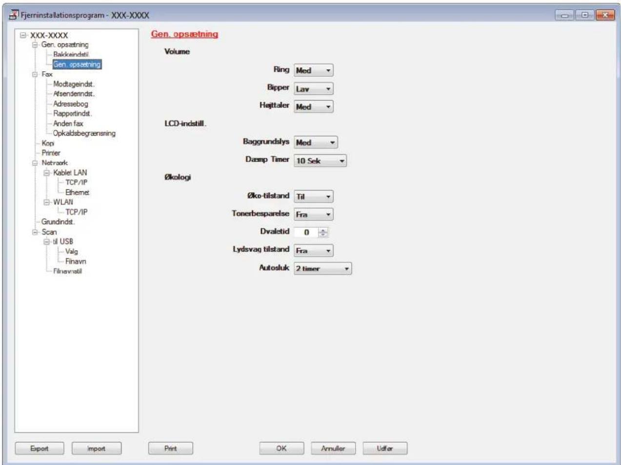Select TCP/IP under WLAN
The height and width of the screenshot is (465, 621).
pyautogui.click(x=77, y=212)
